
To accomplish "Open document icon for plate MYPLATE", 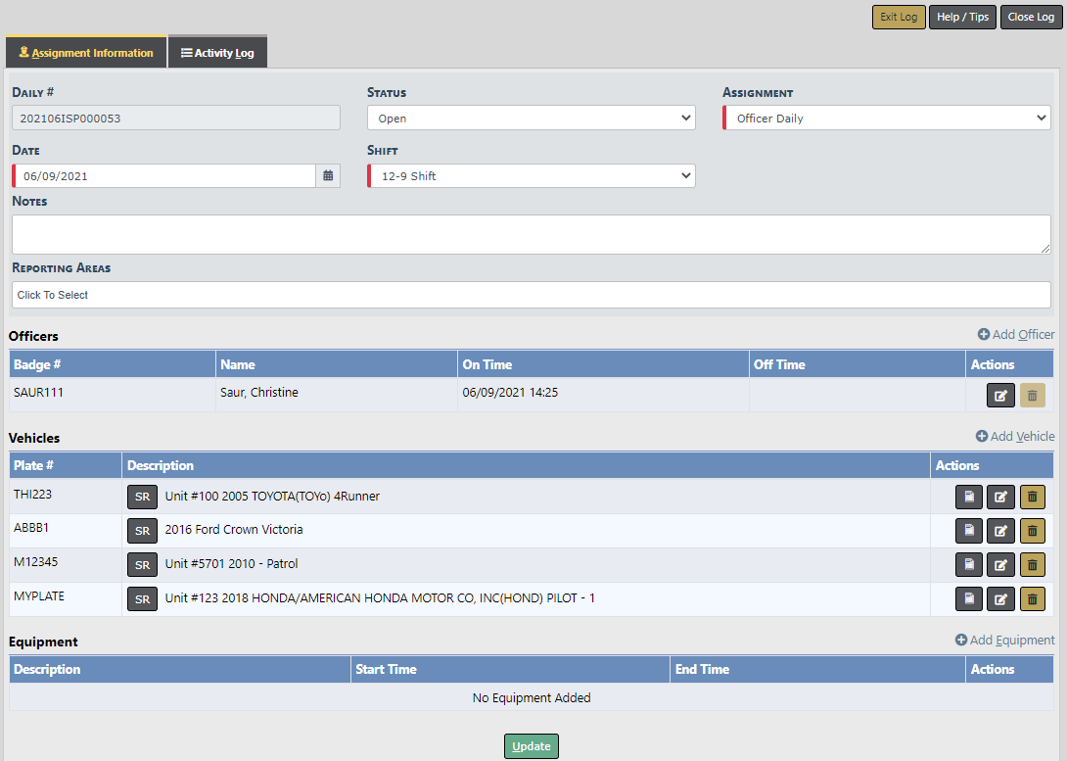I will coord(968,599).
